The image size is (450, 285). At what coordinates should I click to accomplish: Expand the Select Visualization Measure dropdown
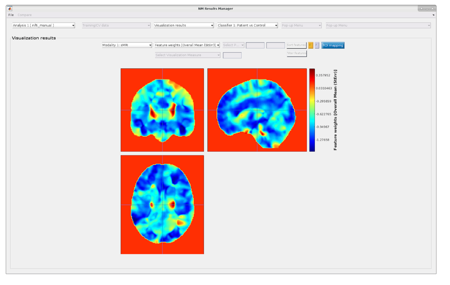pyautogui.click(x=187, y=55)
